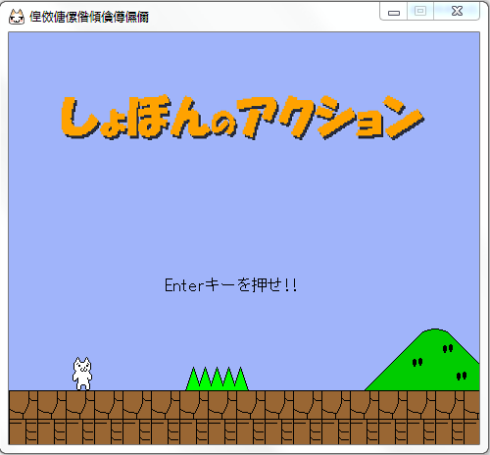
Task: Click the しょぼん part of title logo
Action: coord(134,117)
